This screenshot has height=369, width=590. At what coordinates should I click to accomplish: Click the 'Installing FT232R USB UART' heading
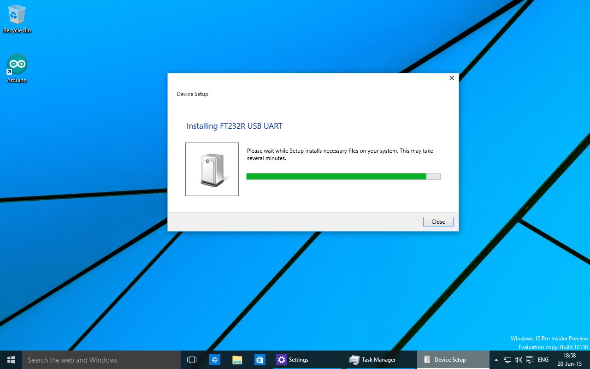[x=234, y=126]
